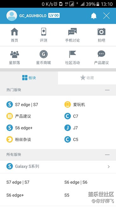116x207 pixels.
Task: Close the menu with X
Action: pos(106,16)
